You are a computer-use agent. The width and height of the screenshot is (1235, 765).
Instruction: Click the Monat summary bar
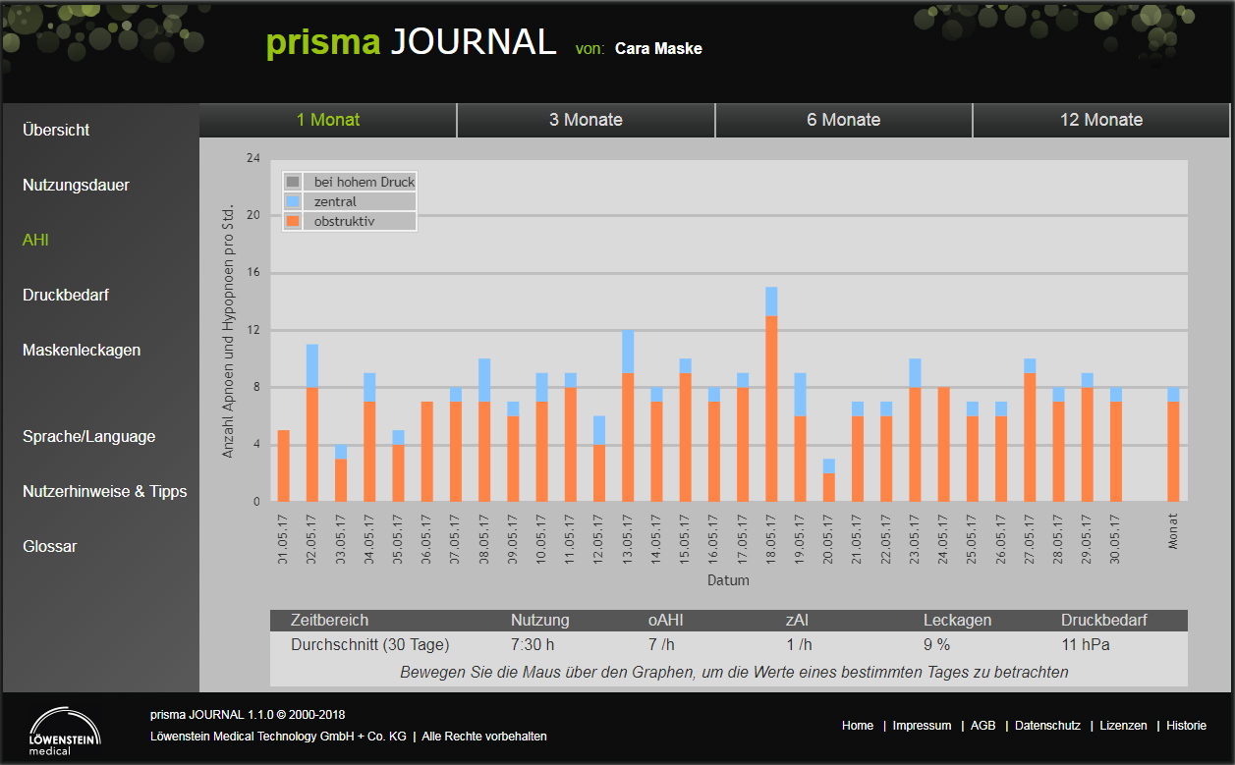pyautogui.click(x=1173, y=445)
